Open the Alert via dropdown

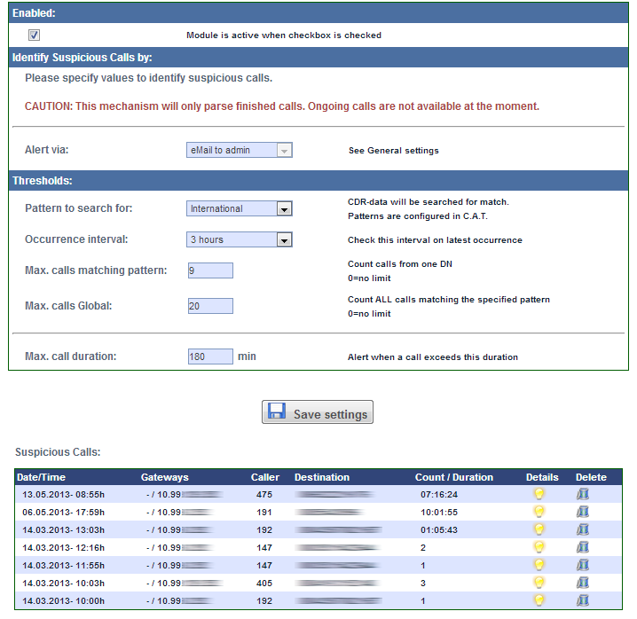tap(240, 150)
